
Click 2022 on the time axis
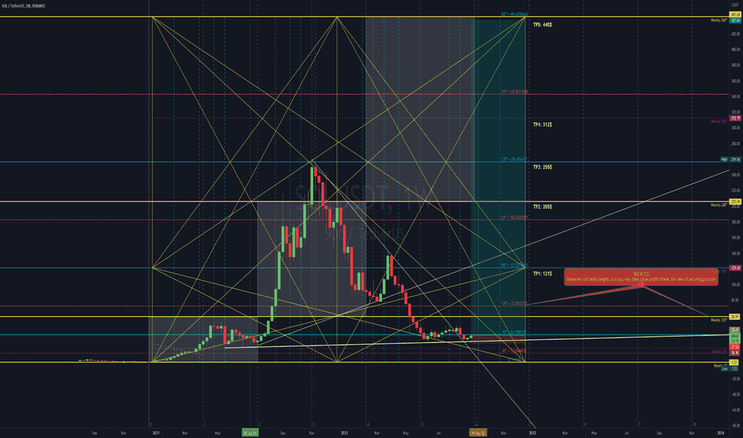pyautogui.click(x=344, y=432)
